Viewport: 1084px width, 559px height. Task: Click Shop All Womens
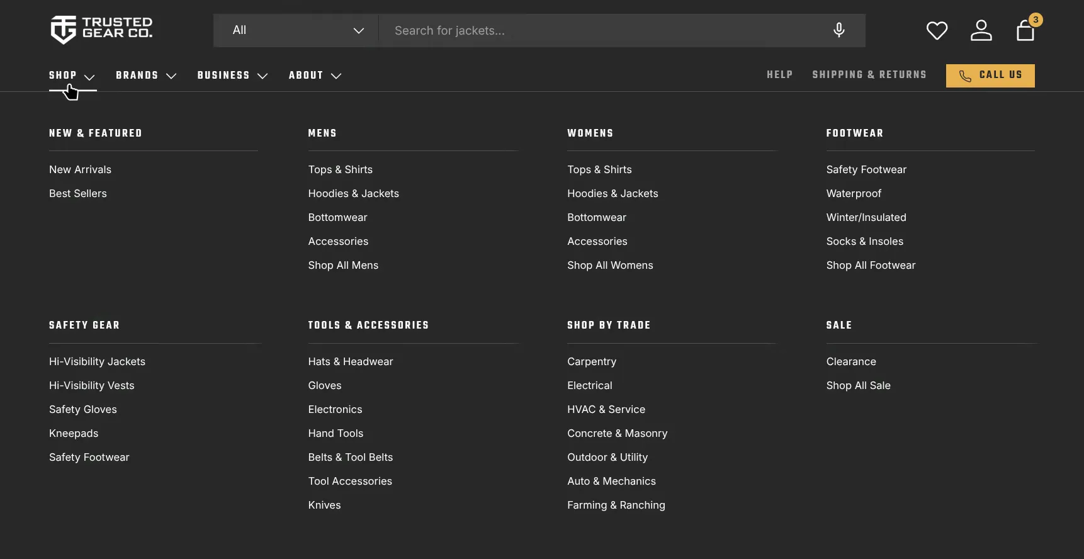pos(610,265)
